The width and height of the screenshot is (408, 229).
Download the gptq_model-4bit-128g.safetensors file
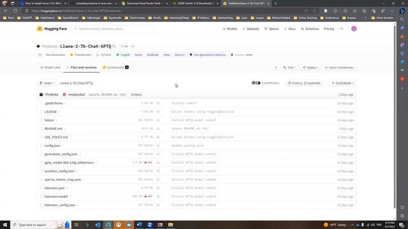point(158,163)
